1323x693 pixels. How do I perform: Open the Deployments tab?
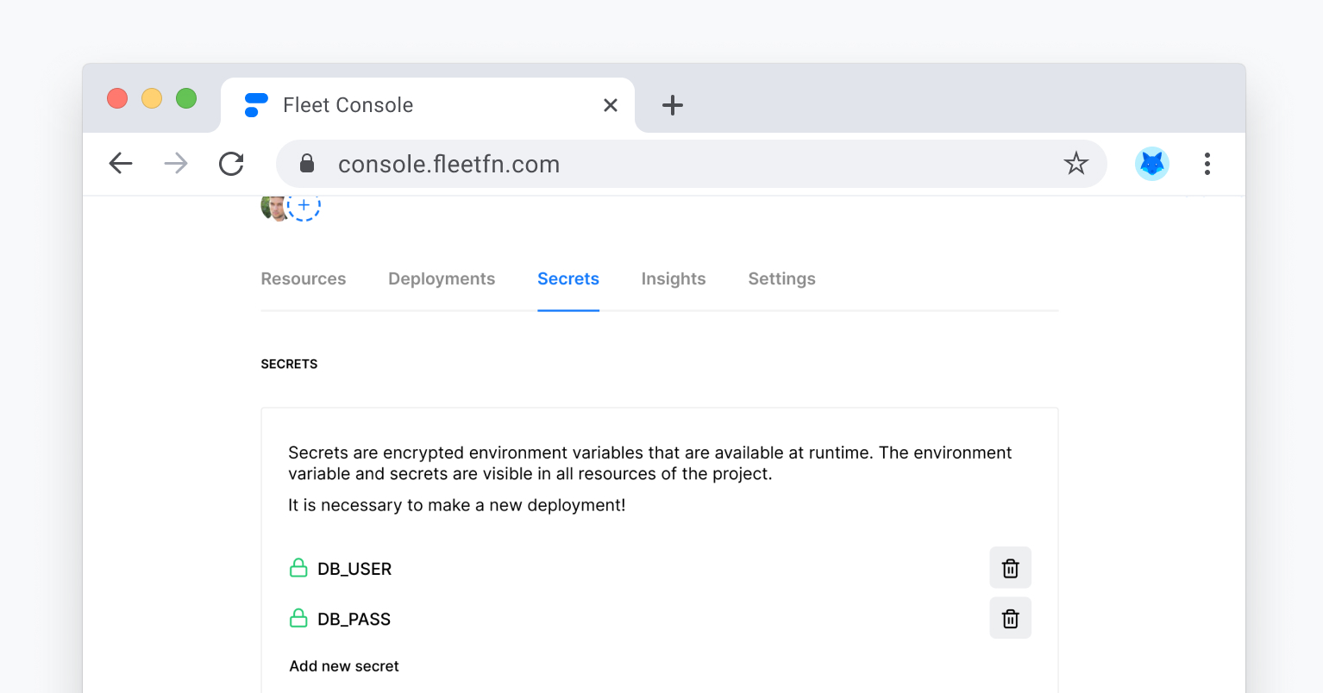coord(442,279)
